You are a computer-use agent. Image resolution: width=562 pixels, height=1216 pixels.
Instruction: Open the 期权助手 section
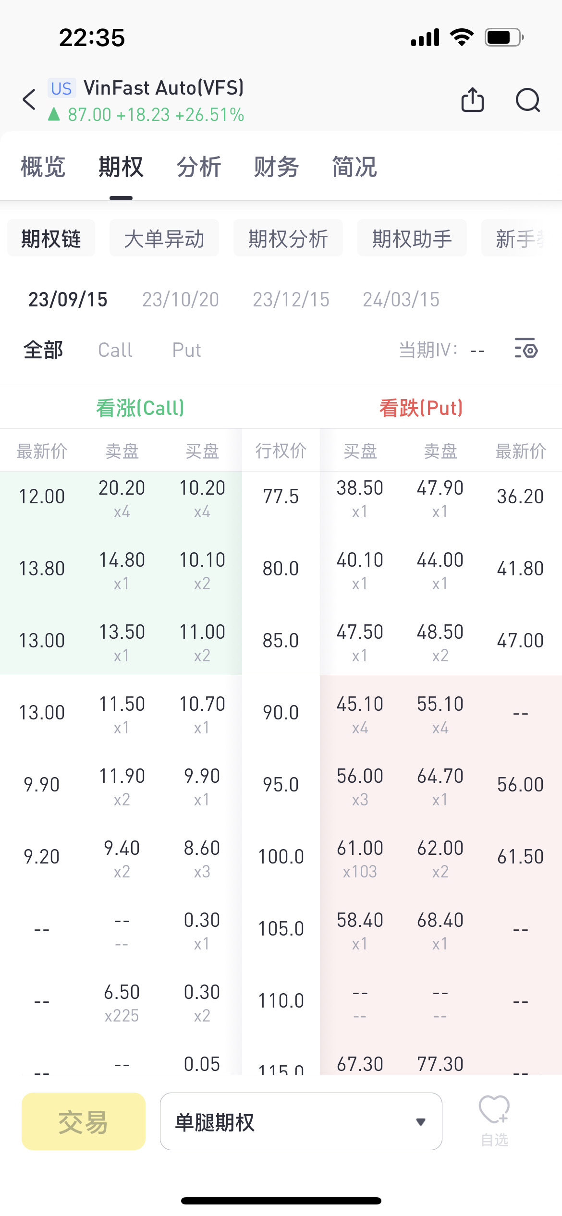coord(412,239)
